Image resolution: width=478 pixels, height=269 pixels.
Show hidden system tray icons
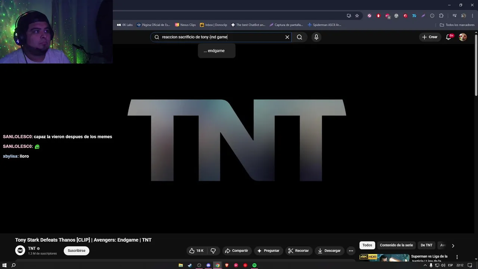click(x=425, y=265)
